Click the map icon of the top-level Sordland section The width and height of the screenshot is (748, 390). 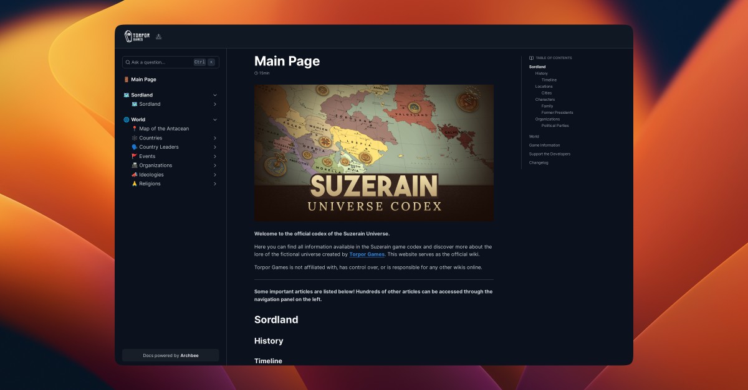[x=127, y=95]
